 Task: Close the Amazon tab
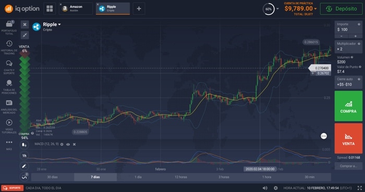pyautogui.click(x=61, y=4)
